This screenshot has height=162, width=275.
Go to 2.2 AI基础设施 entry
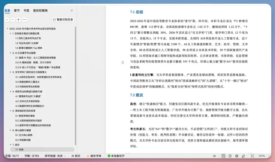[x=33, y=63]
